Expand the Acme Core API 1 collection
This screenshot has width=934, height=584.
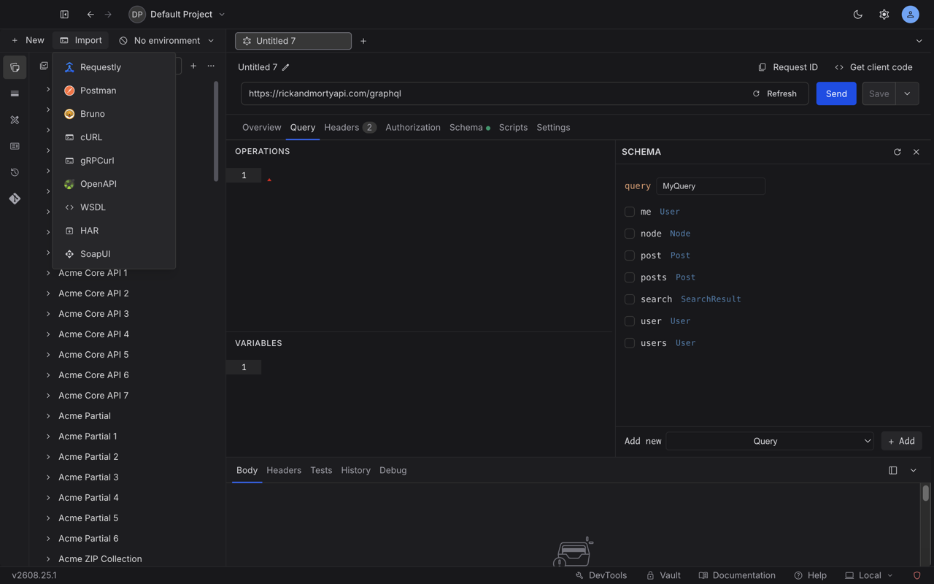(x=48, y=273)
